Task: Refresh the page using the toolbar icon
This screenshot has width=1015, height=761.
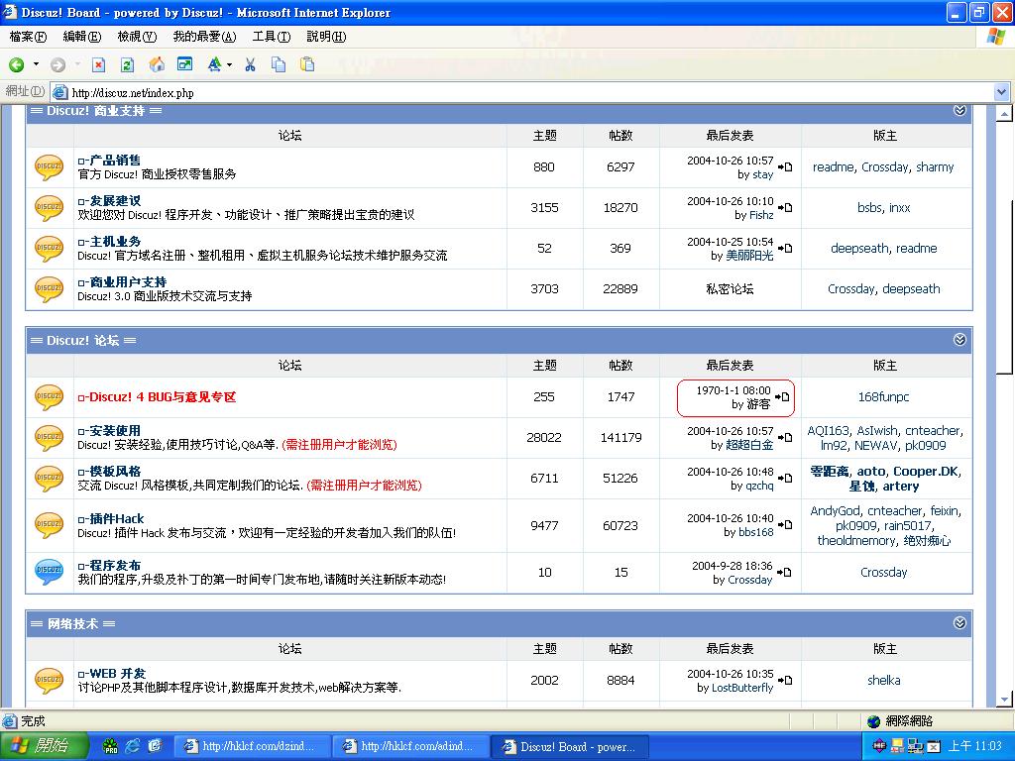Action: click(x=127, y=64)
